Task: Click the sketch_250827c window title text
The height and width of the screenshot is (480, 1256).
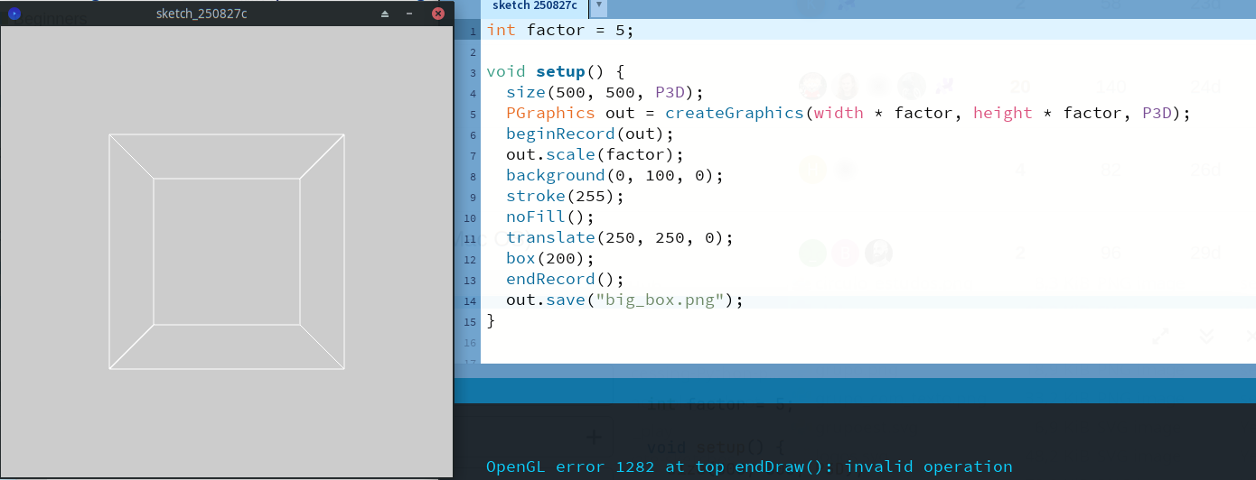Action: pos(202,14)
